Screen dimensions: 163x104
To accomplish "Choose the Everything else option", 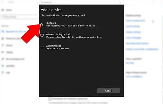I will click(x=54, y=46).
